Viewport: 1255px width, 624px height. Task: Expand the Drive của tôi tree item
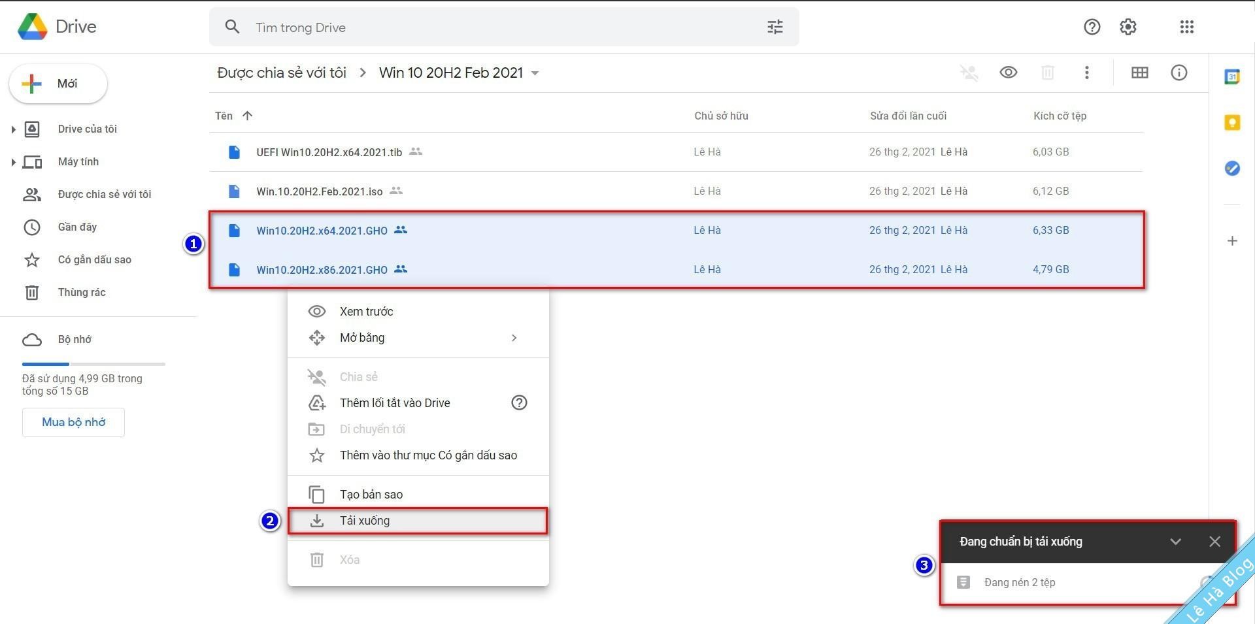tap(13, 129)
